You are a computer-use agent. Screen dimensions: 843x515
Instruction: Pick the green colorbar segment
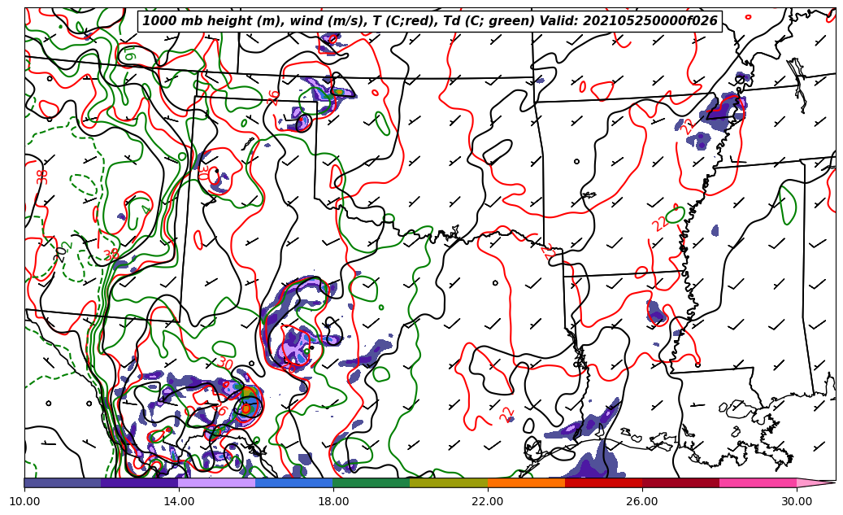tap(371, 482)
